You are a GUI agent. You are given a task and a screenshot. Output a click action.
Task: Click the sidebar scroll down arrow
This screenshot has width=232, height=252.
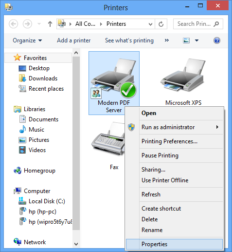[76, 244]
